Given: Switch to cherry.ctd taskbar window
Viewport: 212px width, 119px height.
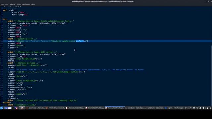Looking at the screenshot, I should click(x=36, y=108).
